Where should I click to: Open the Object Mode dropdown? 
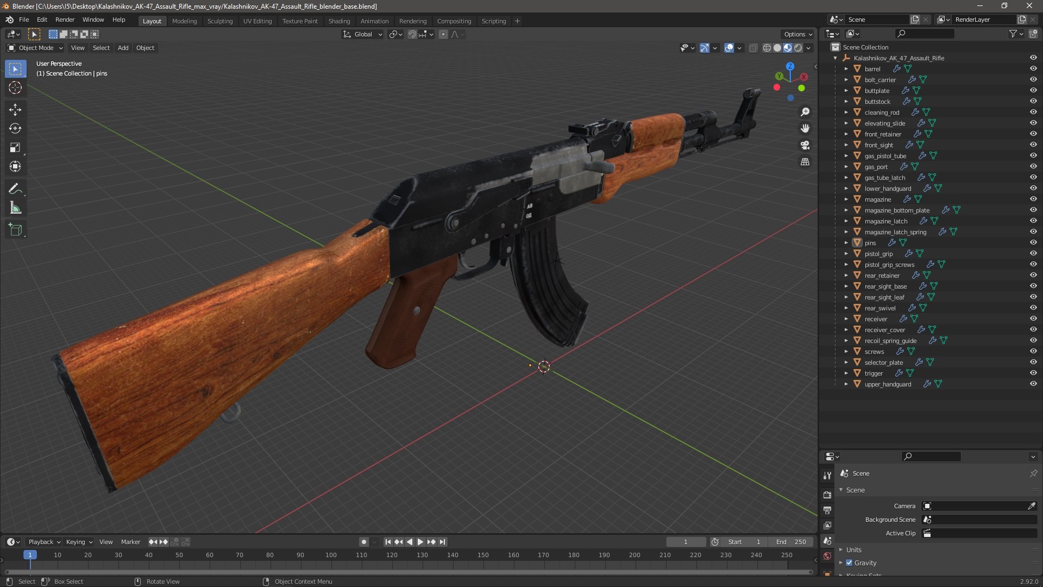tap(35, 48)
